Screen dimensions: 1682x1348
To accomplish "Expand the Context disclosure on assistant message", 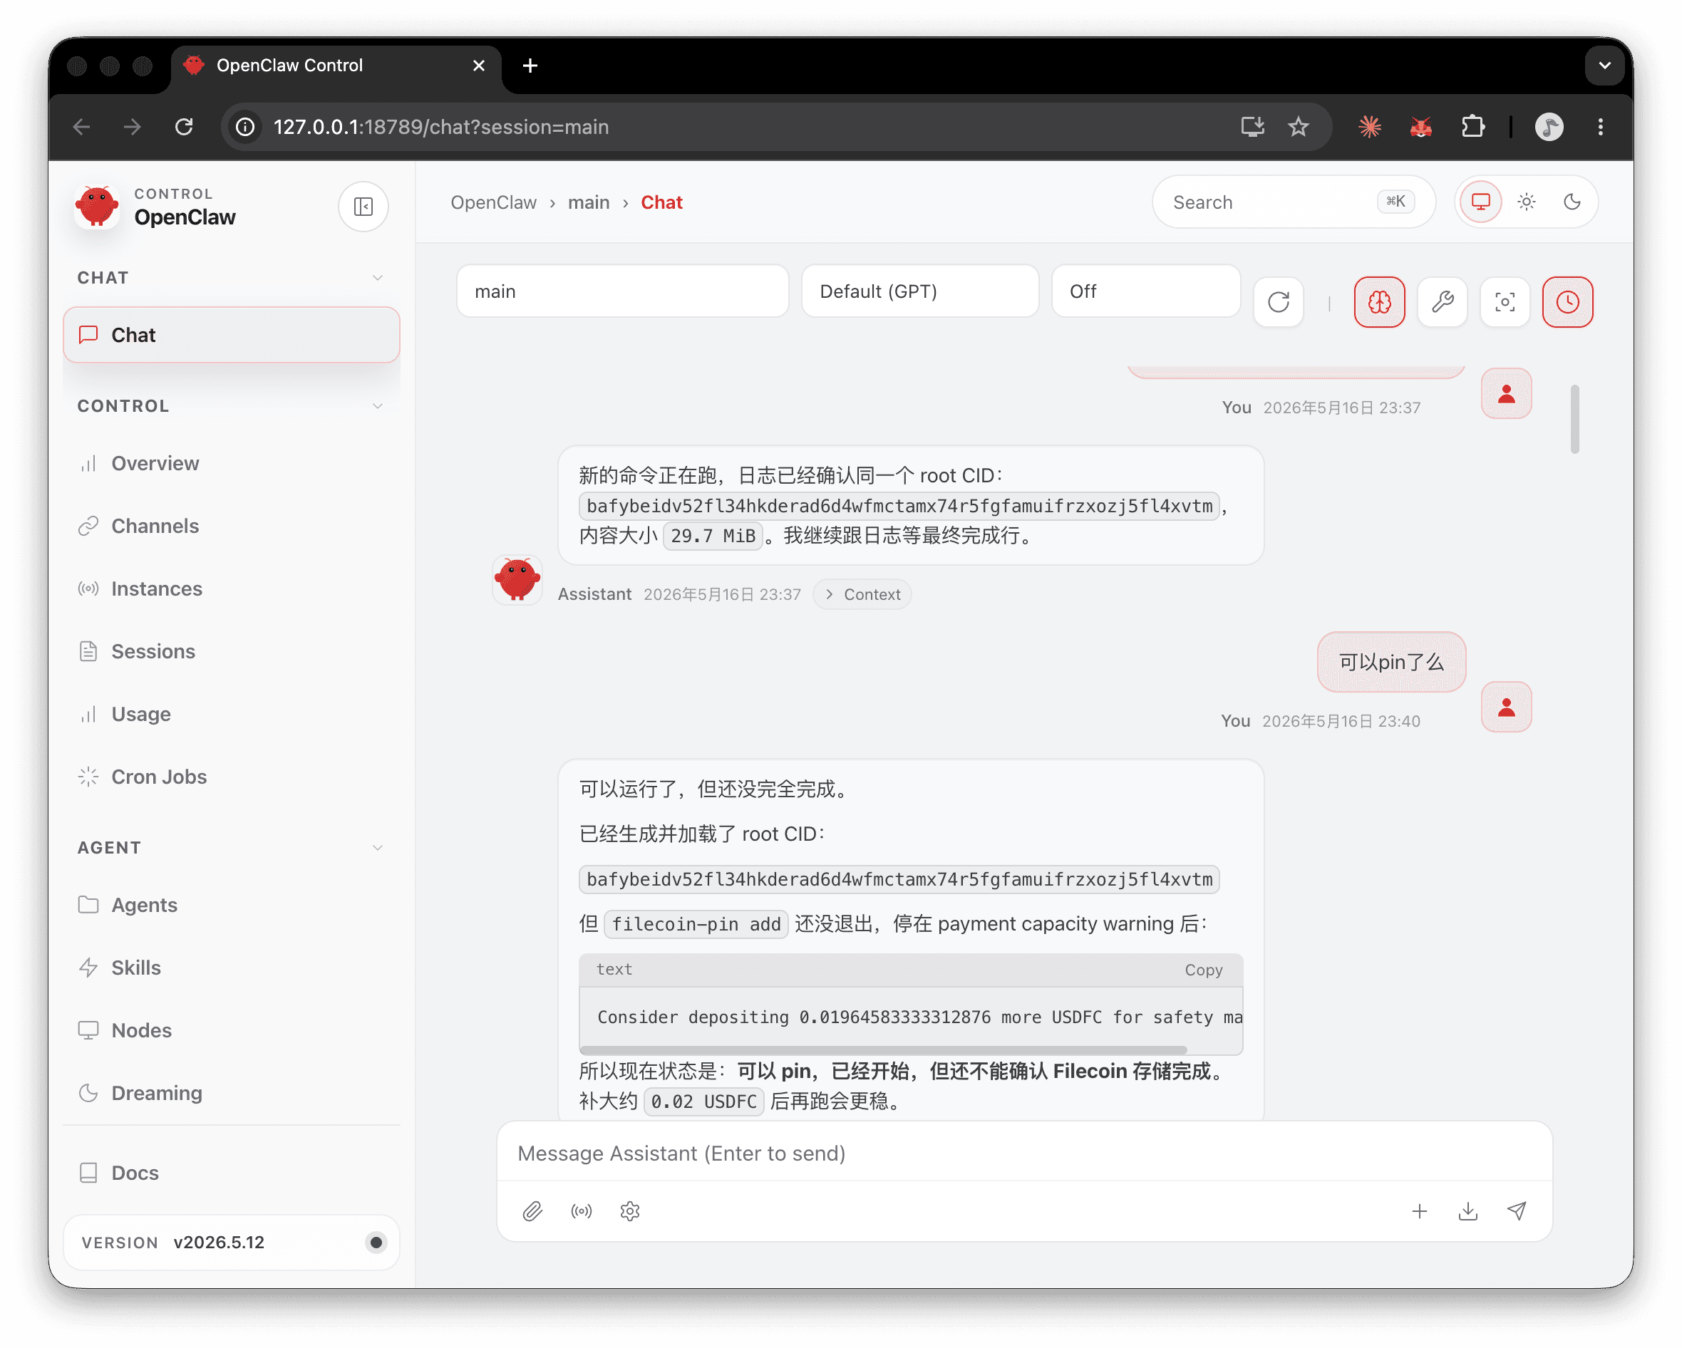I will point(861,593).
